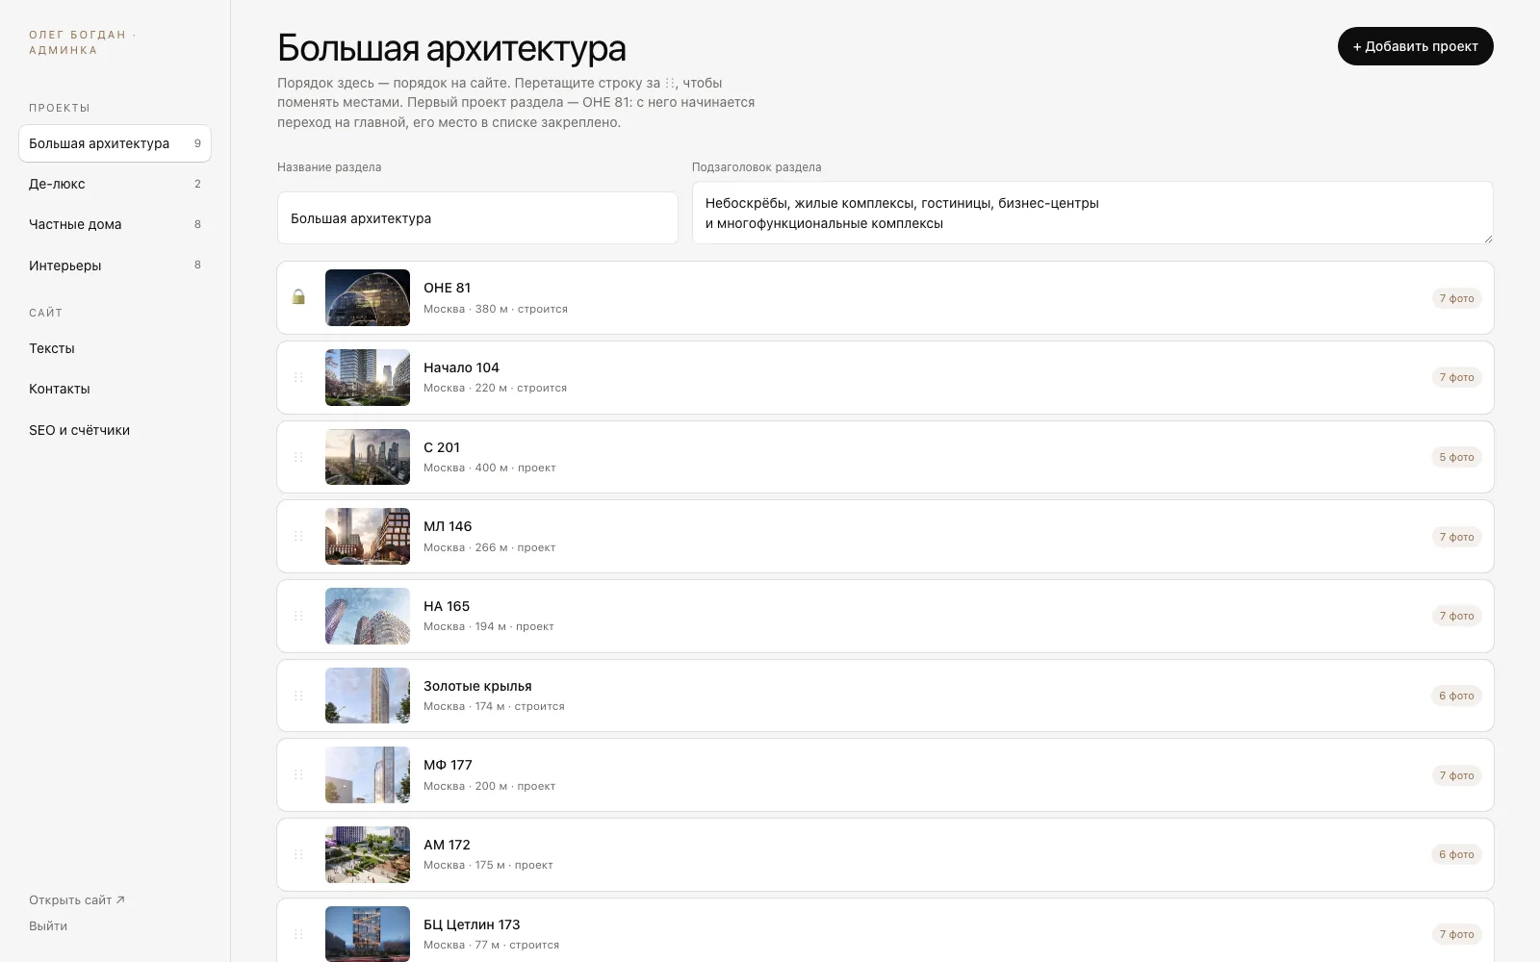
Task: Open the Большая архитектура section in sidebar
Action: (115, 143)
